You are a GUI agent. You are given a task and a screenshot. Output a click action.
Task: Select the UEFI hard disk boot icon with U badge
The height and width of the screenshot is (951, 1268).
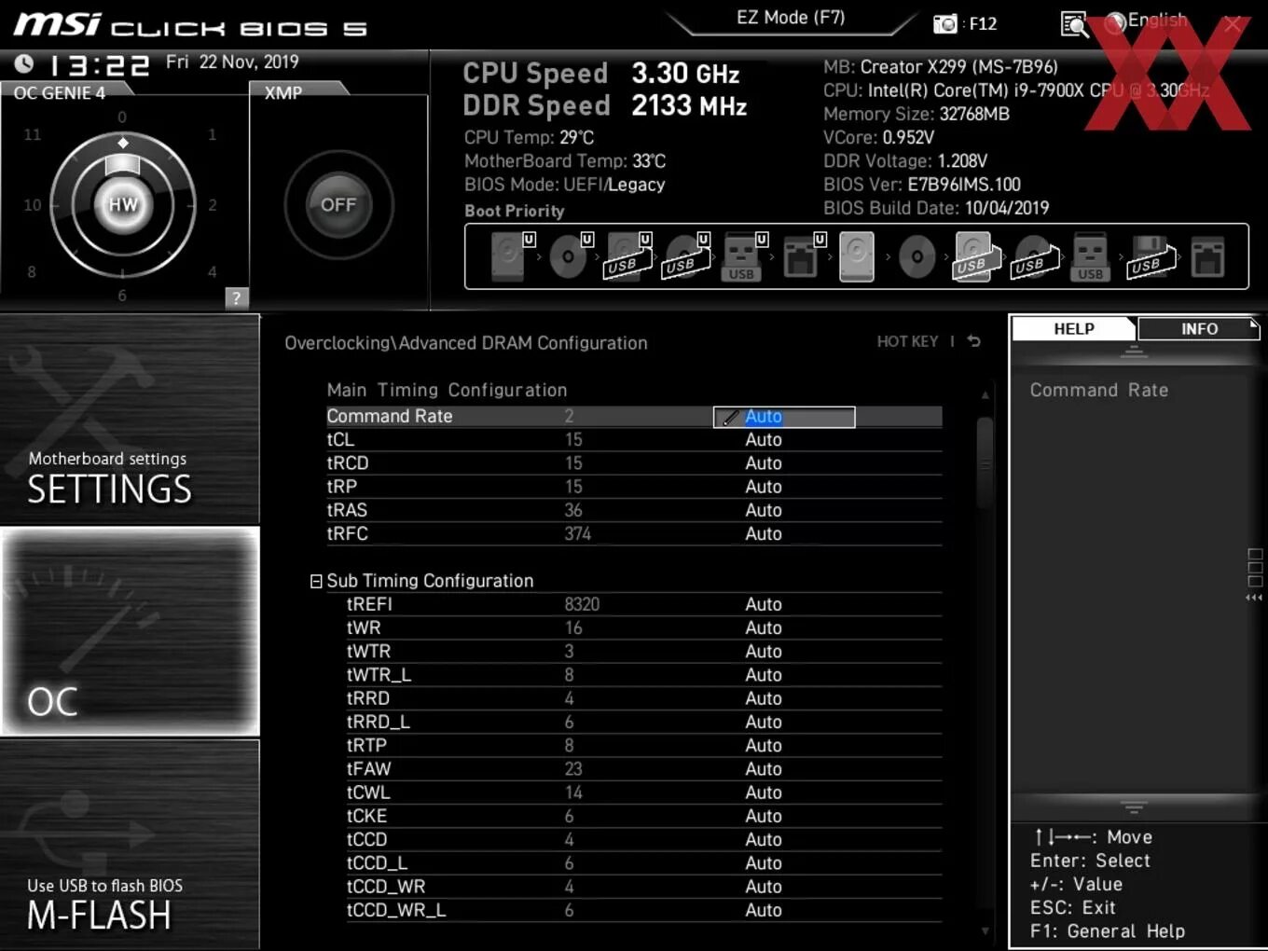point(512,255)
